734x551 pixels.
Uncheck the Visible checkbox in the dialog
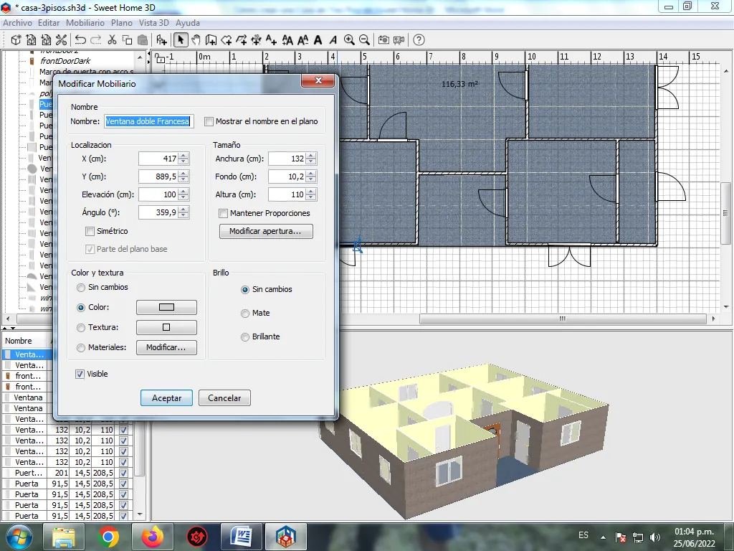pyautogui.click(x=80, y=375)
